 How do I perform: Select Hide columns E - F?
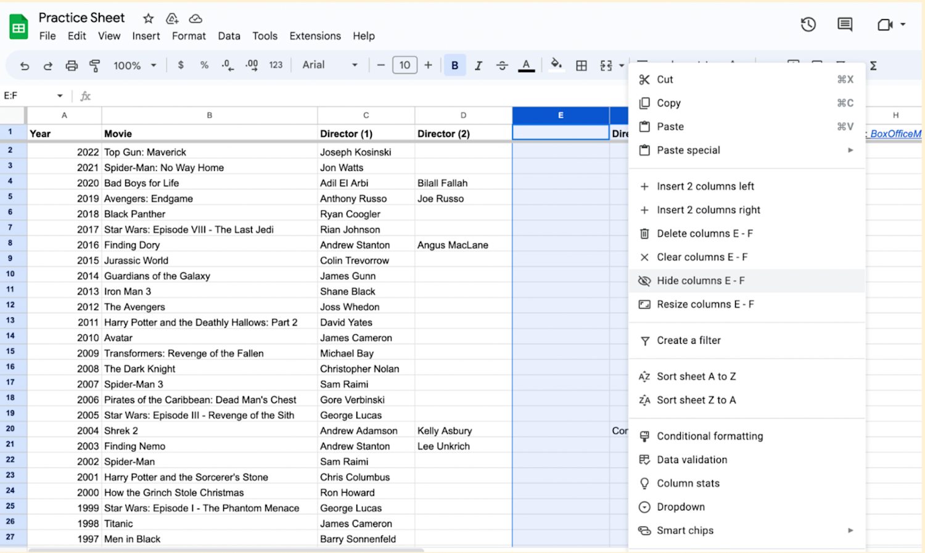(x=747, y=281)
